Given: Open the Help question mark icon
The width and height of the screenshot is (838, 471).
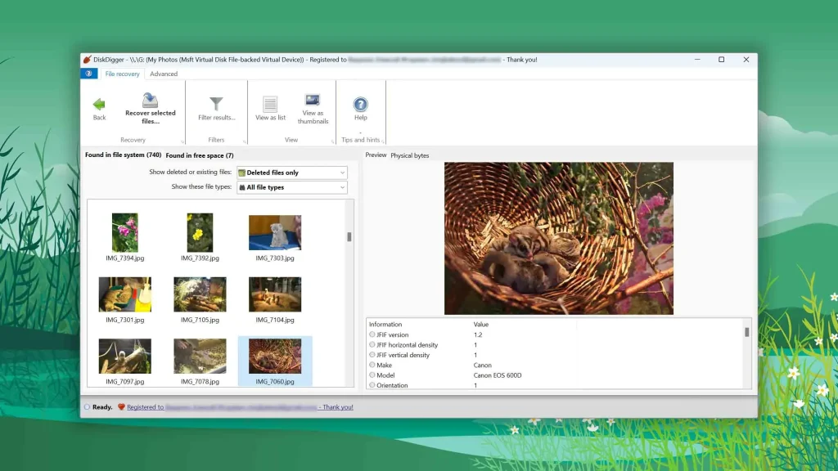Looking at the screenshot, I should click(x=361, y=104).
